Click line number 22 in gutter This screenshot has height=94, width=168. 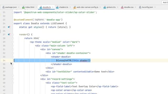4,16
